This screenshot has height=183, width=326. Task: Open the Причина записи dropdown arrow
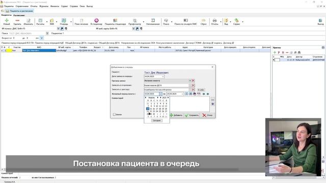tap(190, 81)
